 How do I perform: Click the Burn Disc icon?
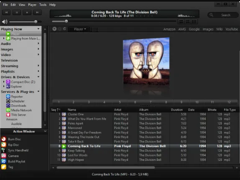(x=4, y=139)
